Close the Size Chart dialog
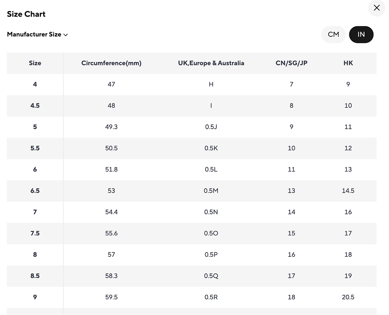Viewport: 389px width, 315px height. click(377, 8)
